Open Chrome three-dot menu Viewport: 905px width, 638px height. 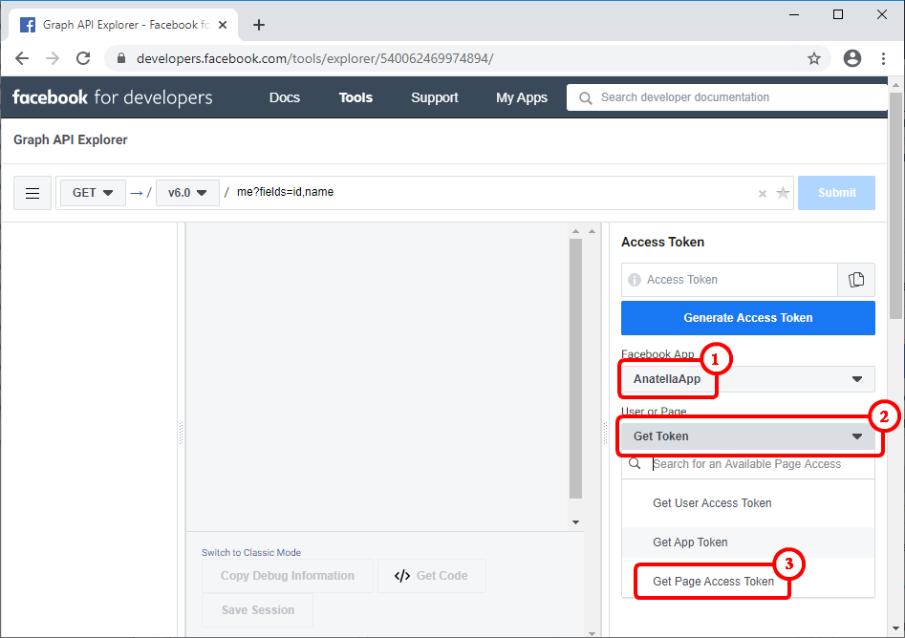tap(883, 58)
